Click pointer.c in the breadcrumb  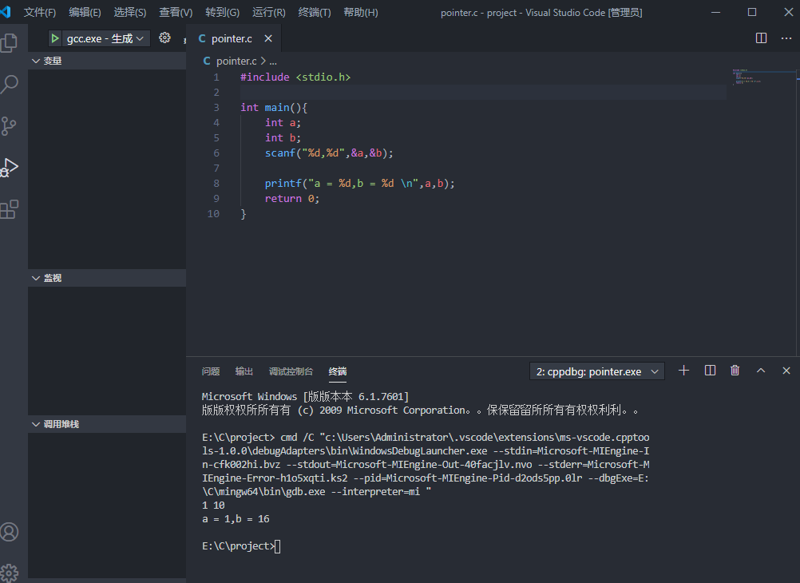click(236, 61)
